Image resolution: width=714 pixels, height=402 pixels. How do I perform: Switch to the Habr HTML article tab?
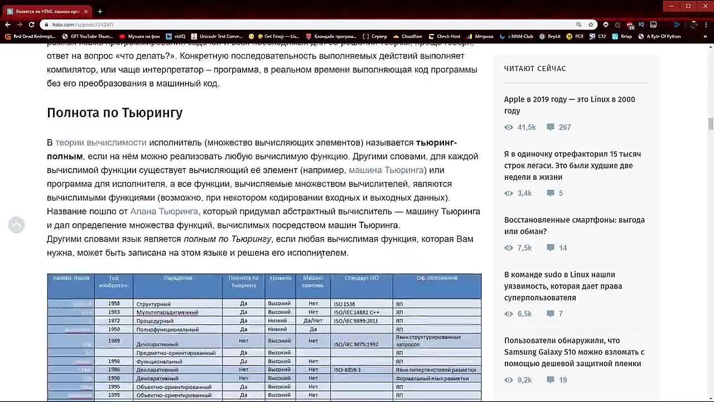pyautogui.click(x=45, y=11)
